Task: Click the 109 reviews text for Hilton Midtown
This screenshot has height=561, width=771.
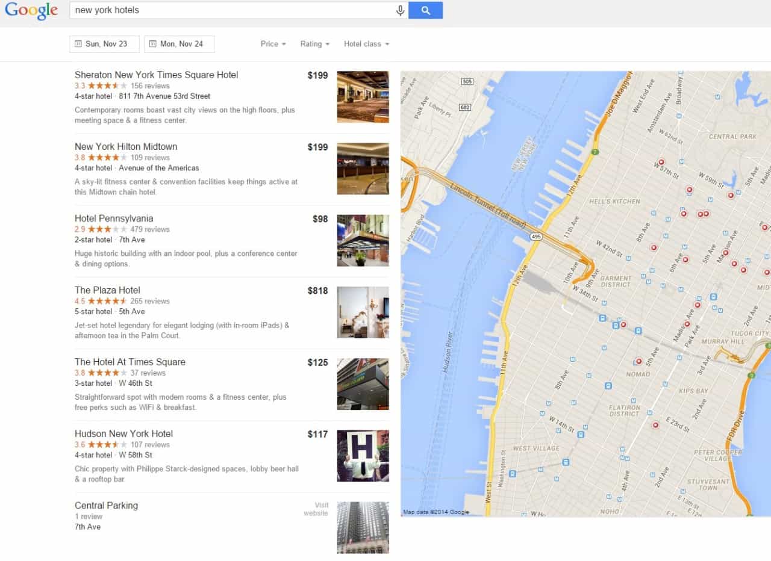Action: tap(150, 157)
